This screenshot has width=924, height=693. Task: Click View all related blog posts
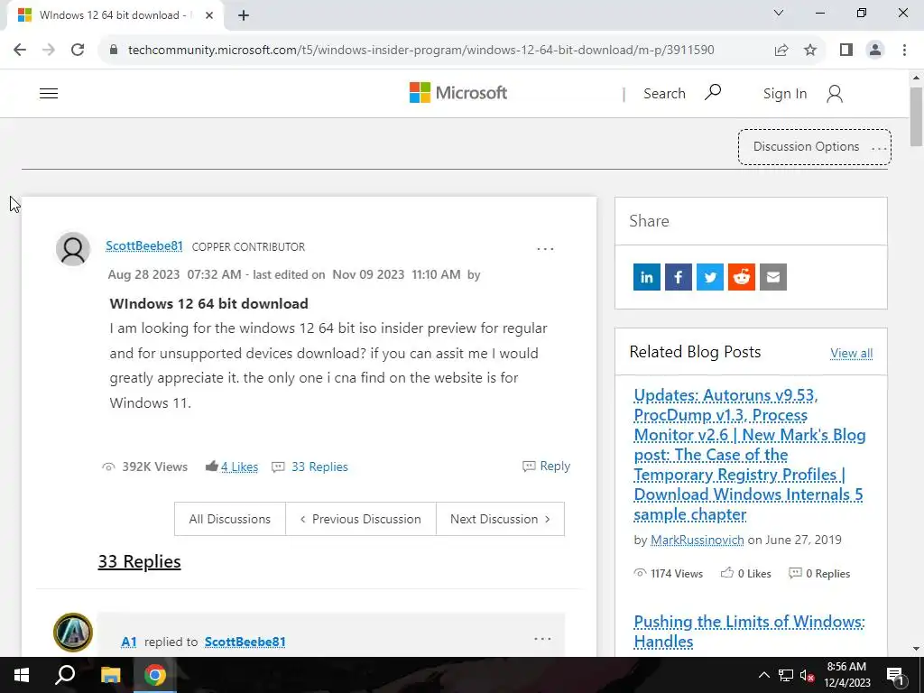[851, 353]
